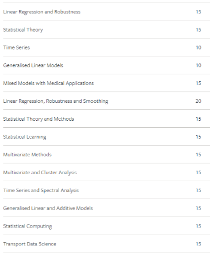Click the 20 credits value for Smoothing module
The image size is (210, 254).
point(198,101)
